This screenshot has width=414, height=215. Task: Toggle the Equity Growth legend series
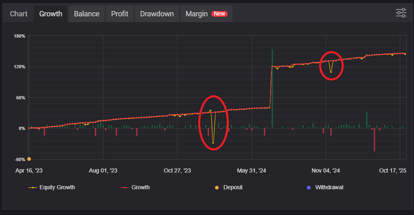pyautogui.click(x=52, y=187)
